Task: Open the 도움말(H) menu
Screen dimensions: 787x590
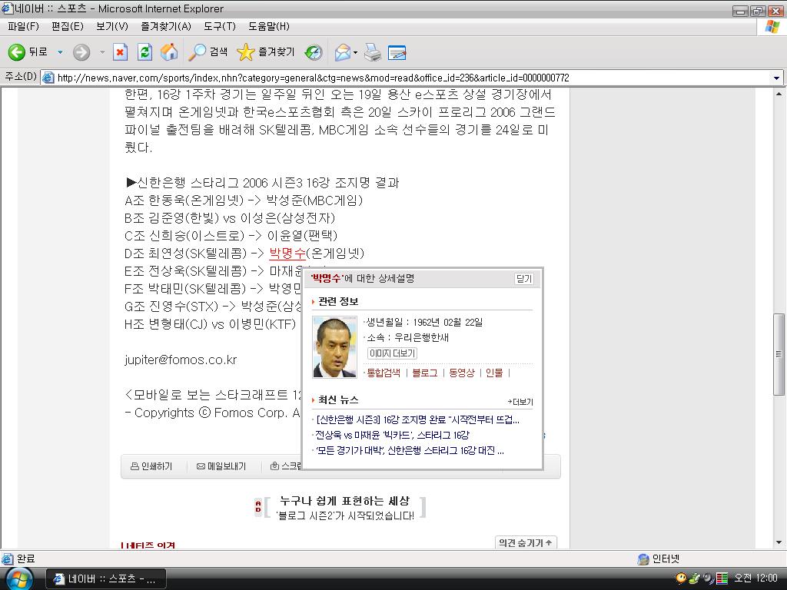Action: 269,26
